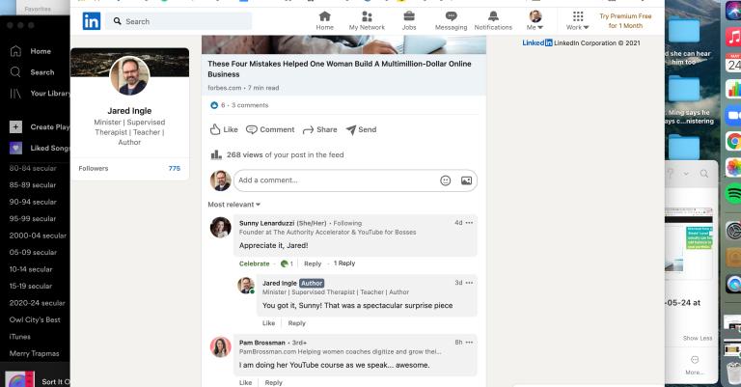Send the post via message
741x387 pixels.
(x=361, y=129)
